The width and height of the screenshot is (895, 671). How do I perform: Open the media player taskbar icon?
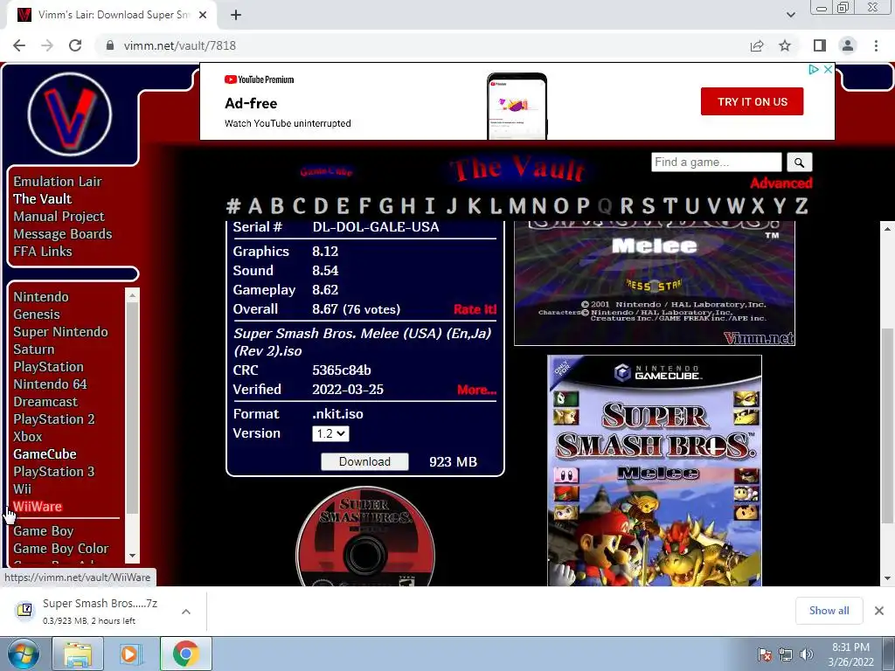[x=131, y=654]
